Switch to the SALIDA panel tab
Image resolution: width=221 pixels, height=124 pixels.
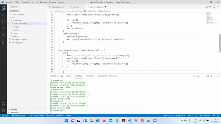coord(69,76)
